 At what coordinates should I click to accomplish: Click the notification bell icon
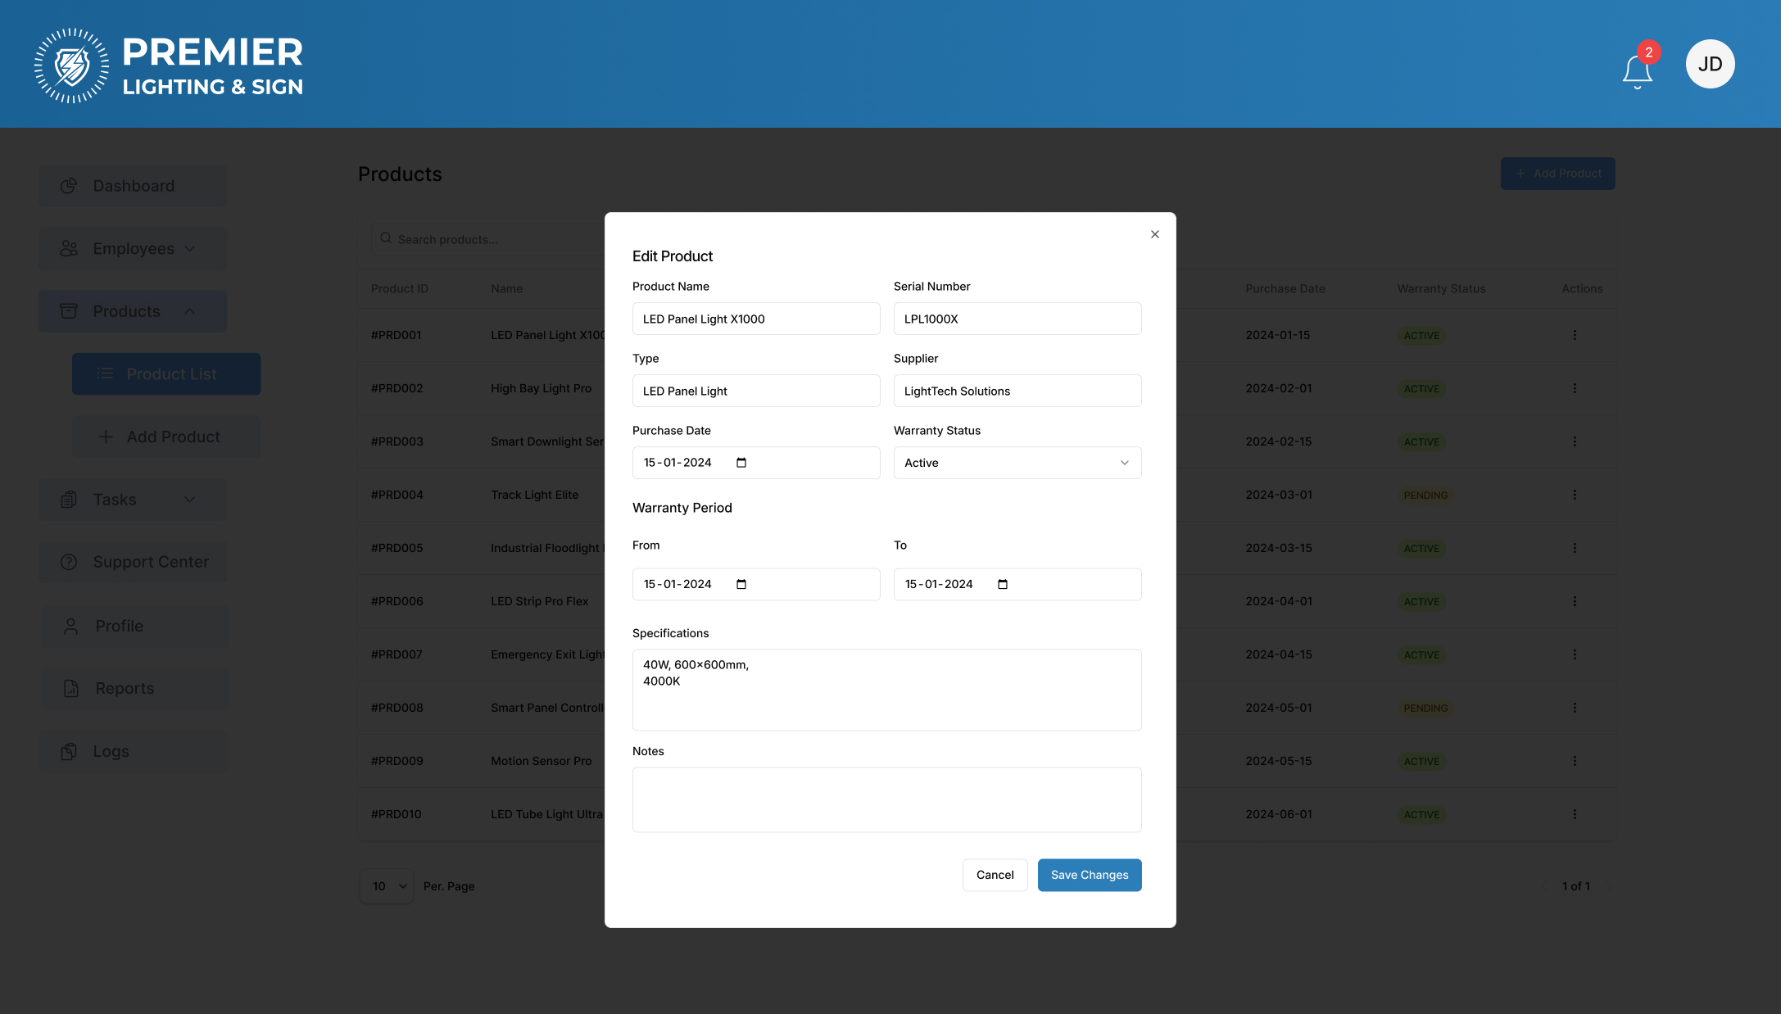coord(1637,70)
